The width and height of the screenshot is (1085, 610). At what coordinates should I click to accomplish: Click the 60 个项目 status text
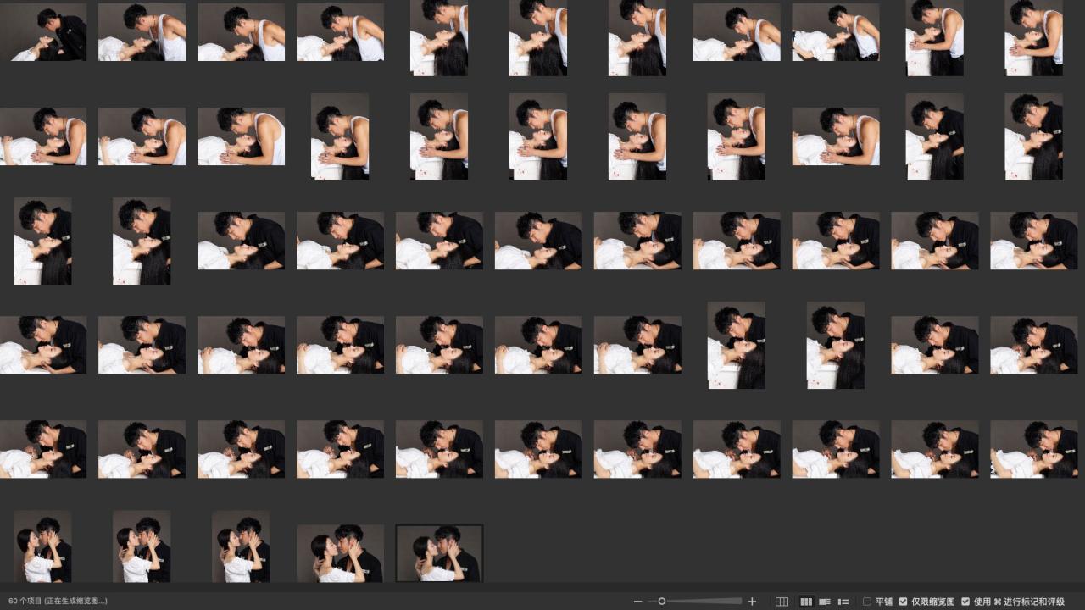click(x=58, y=602)
